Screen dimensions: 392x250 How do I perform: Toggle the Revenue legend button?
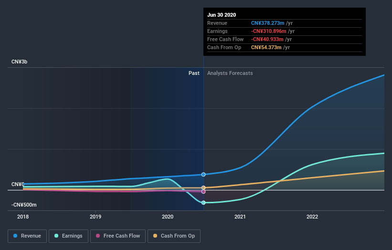point(27,236)
